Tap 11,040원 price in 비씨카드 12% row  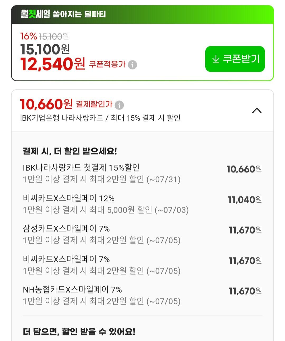(x=245, y=200)
